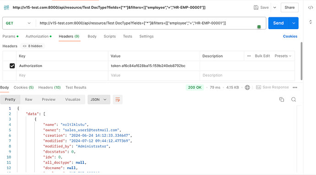Open the Tests tab
The image size is (316, 175).
pyautogui.click(x=128, y=36)
